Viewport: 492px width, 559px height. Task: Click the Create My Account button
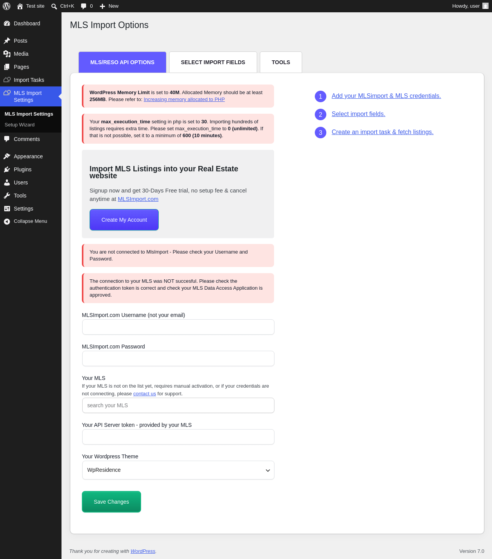[124, 220]
